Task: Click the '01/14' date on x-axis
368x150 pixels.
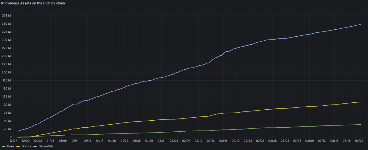Action: tap(87, 141)
